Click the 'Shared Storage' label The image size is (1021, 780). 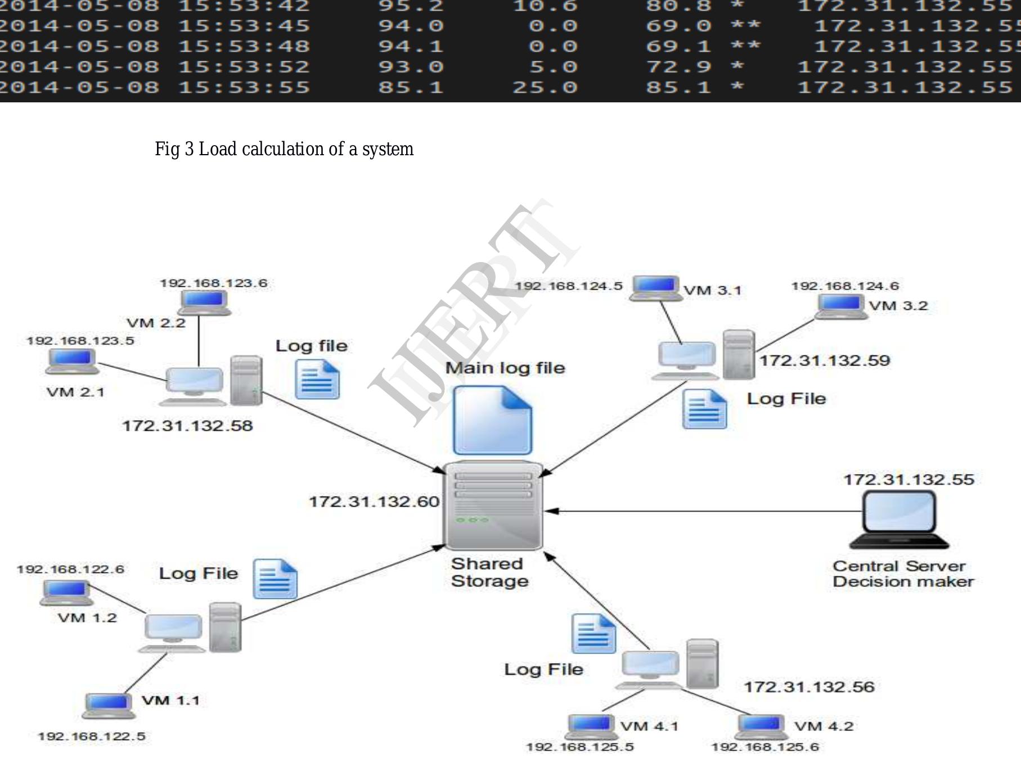pyautogui.click(x=490, y=572)
